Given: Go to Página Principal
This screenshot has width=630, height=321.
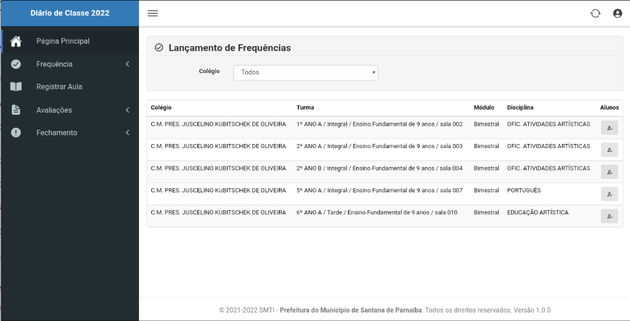Looking at the screenshot, I should pos(70,41).
